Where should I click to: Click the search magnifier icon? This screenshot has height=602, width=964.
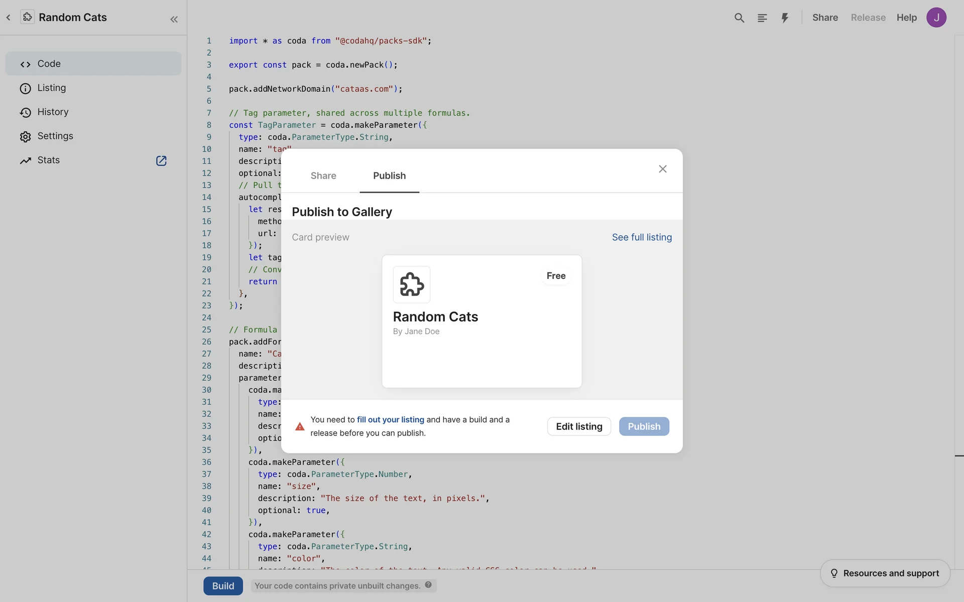(739, 18)
